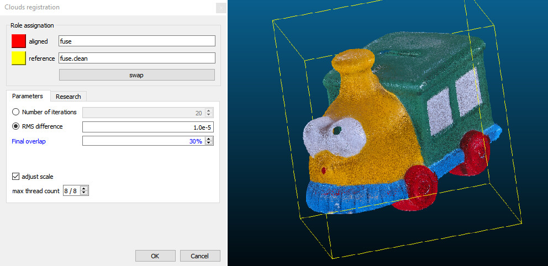
Task: Toggle the adjust scale checkbox
Action: (x=16, y=177)
